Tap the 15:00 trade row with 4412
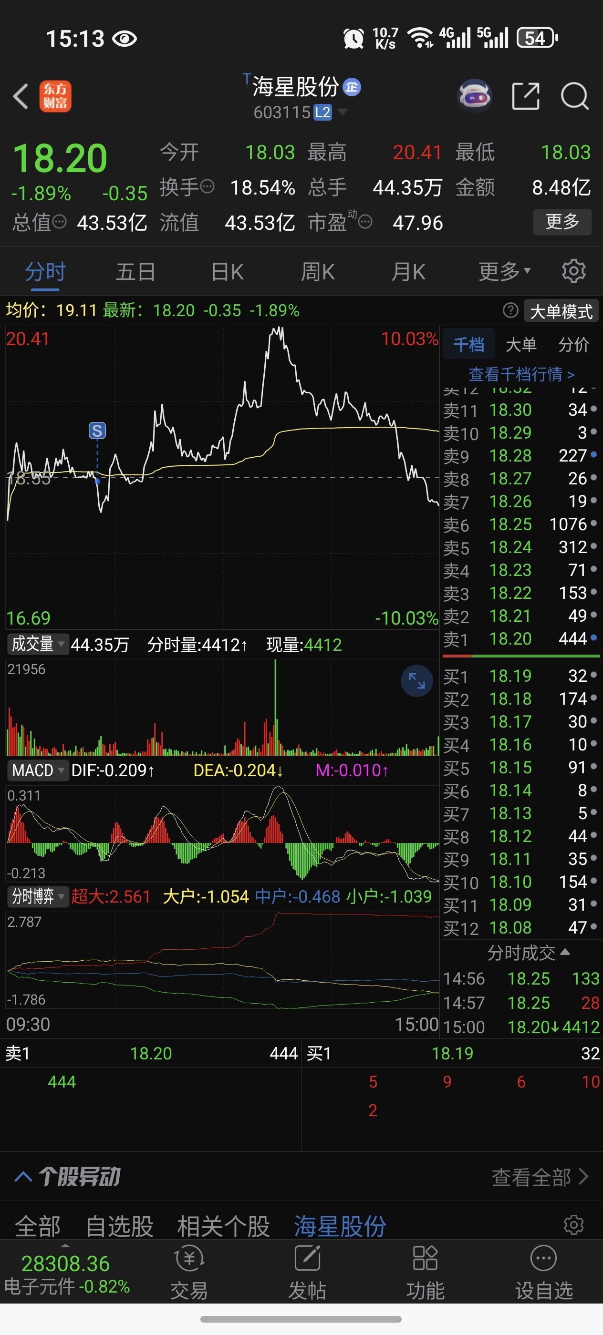This screenshot has width=603, height=1335. tap(520, 1027)
